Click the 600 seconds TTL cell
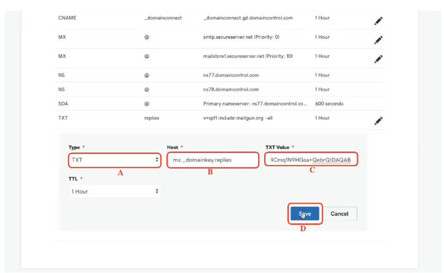 pos(329,104)
